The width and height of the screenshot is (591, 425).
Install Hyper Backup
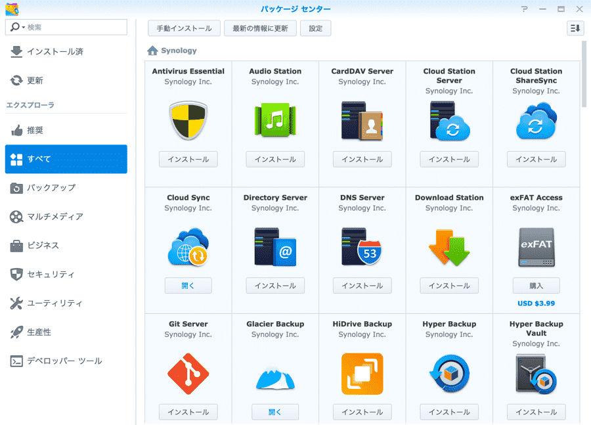(449, 412)
